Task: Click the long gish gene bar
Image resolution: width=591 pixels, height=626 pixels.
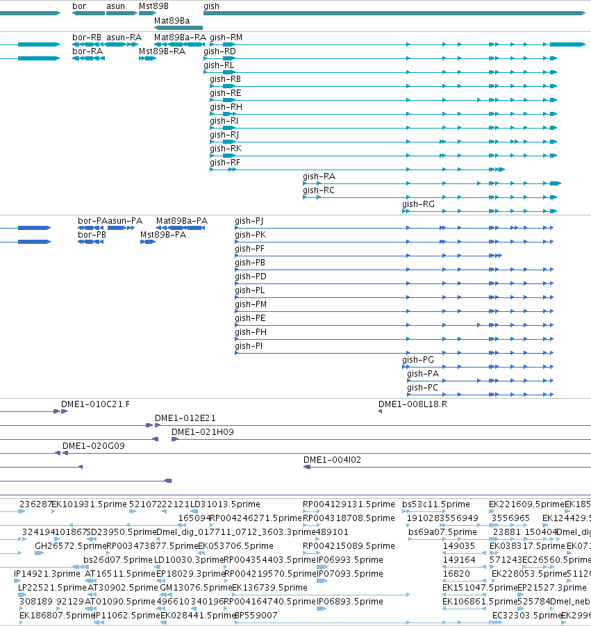Action: click(x=394, y=13)
